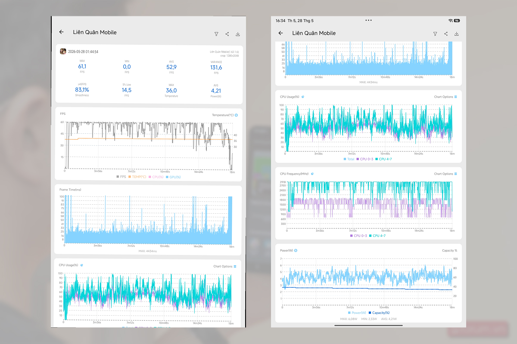
Task: Tap the Frame Time(ms) chart title
Action: coord(71,190)
